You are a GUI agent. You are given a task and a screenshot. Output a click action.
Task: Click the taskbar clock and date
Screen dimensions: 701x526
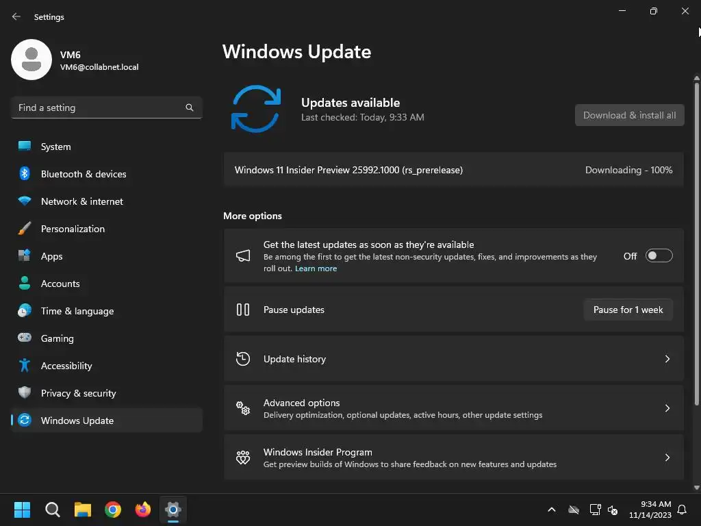click(650, 510)
